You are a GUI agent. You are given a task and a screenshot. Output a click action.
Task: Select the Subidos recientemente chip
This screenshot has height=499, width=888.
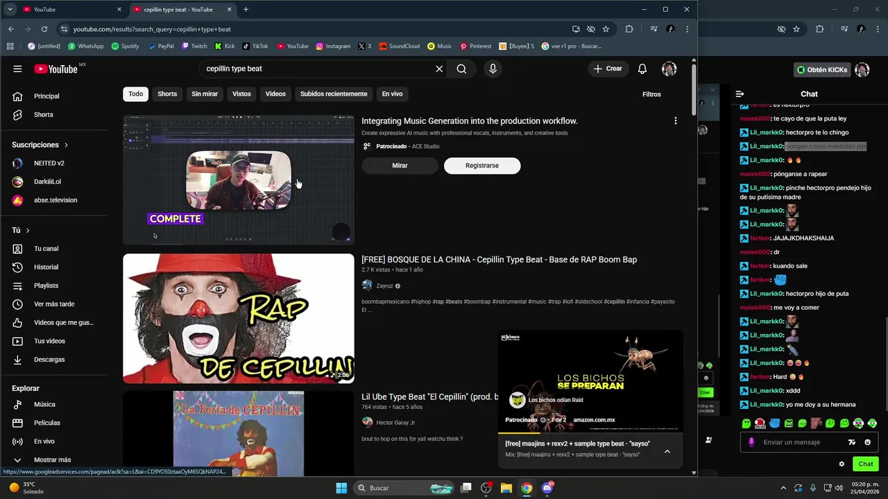[x=334, y=94]
